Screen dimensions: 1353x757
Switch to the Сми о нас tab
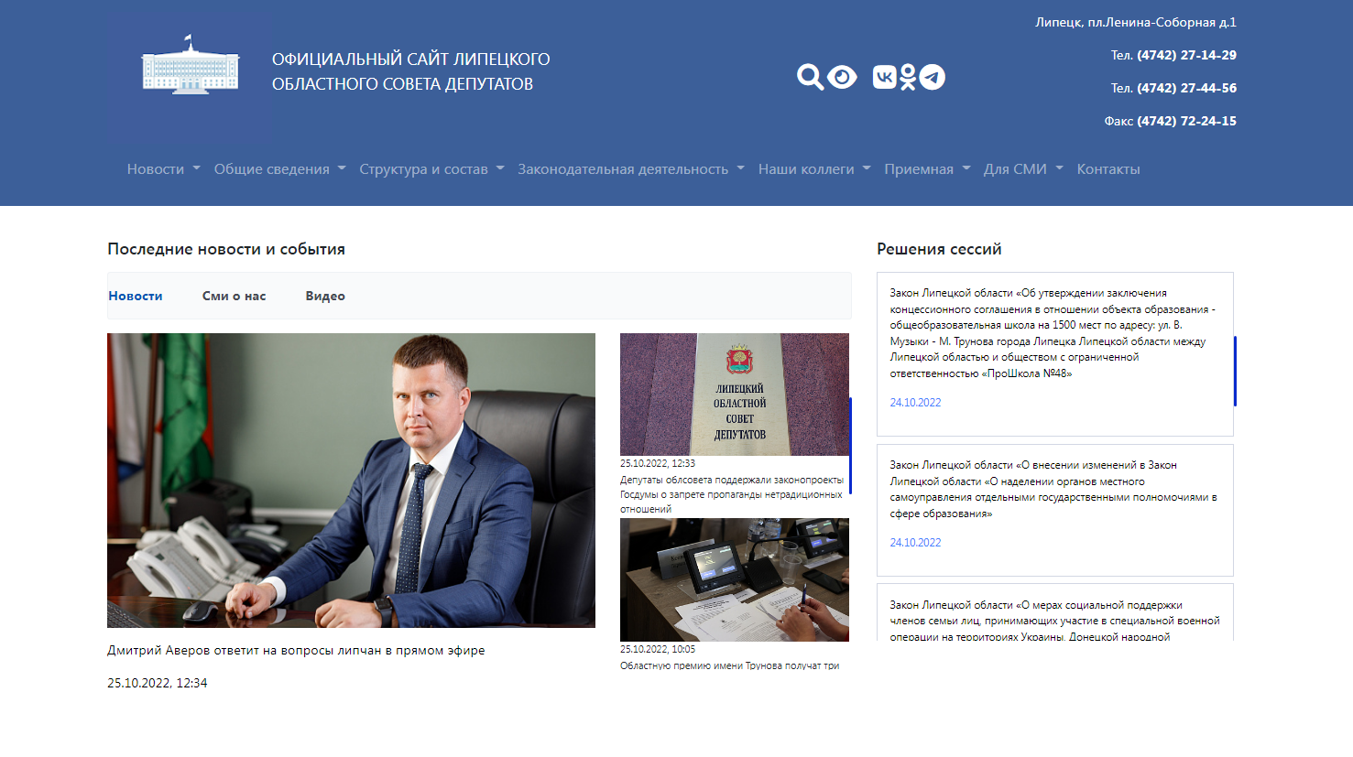click(234, 296)
